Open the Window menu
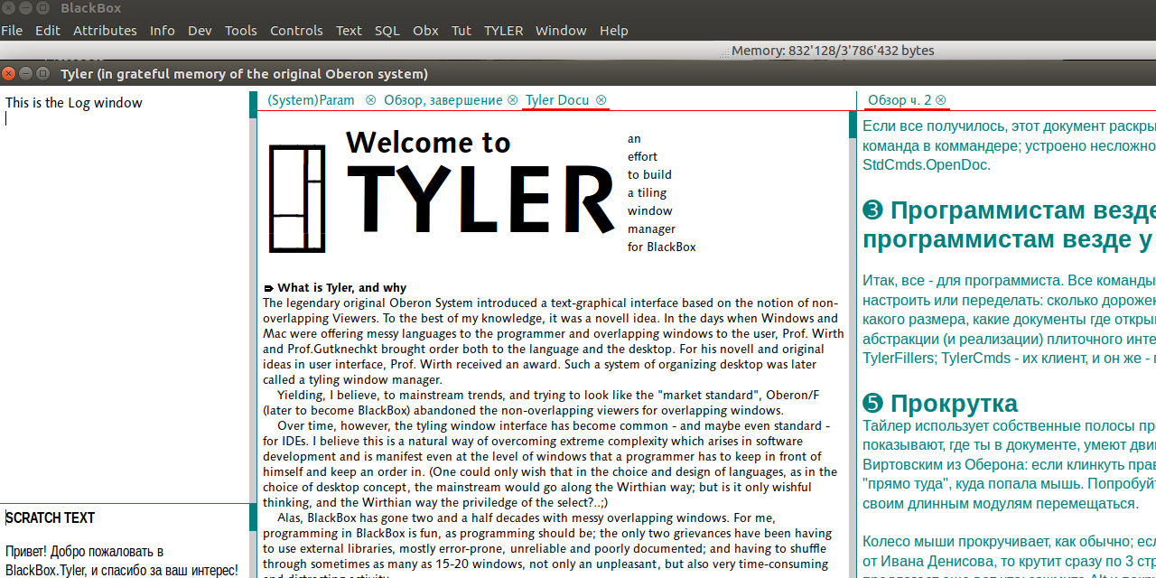The width and height of the screenshot is (1156, 578). (x=560, y=30)
